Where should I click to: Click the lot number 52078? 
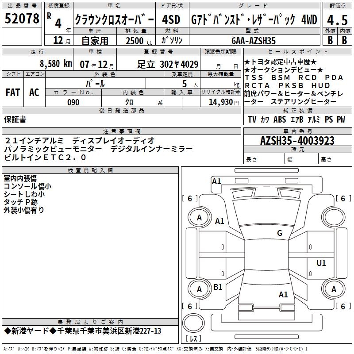click(22, 19)
